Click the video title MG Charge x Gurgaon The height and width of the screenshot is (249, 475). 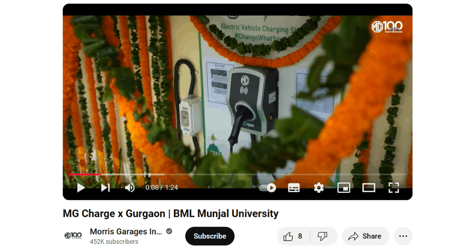pyautogui.click(x=171, y=213)
